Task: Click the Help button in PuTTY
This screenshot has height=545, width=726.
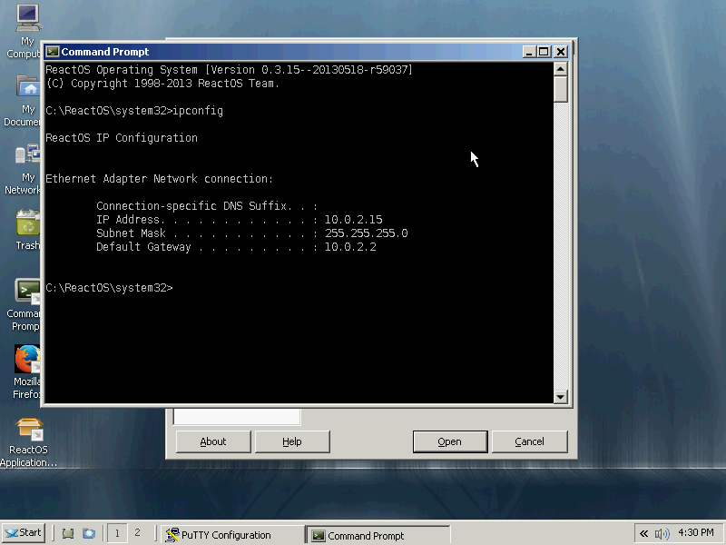Action: tap(292, 441)
